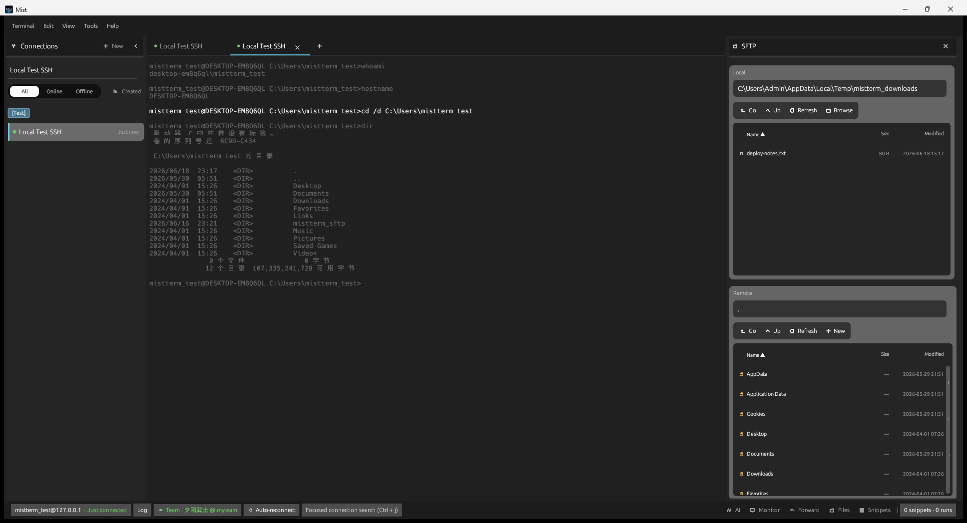Sort Remote files by Name
Viewport: 967px width, 523px height.
point(756,355)
